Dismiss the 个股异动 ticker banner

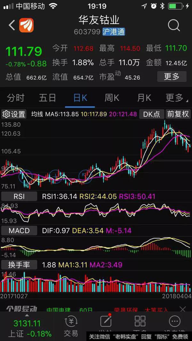coord(183,309)
